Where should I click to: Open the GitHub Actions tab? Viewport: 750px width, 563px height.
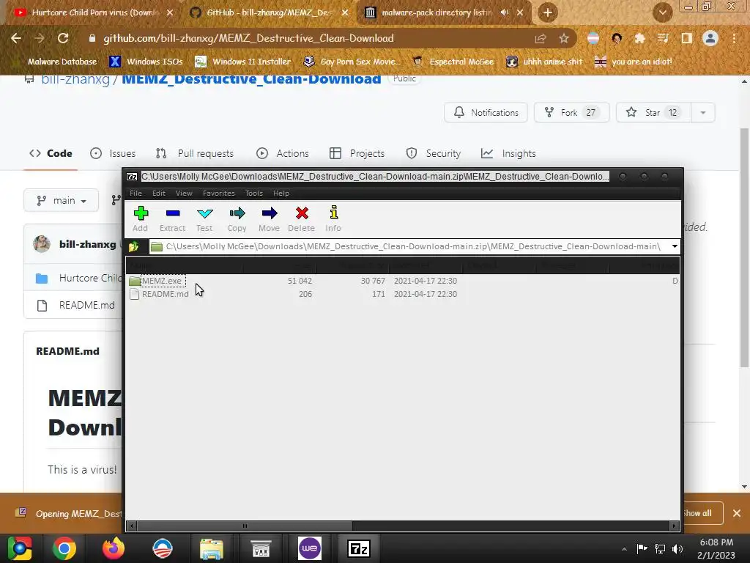pos(282,154)
